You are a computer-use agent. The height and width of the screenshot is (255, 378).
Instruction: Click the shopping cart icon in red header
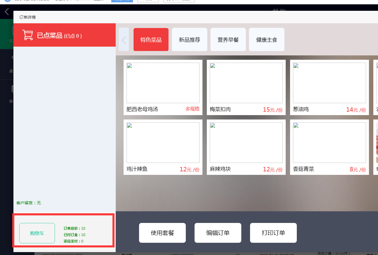27,35
